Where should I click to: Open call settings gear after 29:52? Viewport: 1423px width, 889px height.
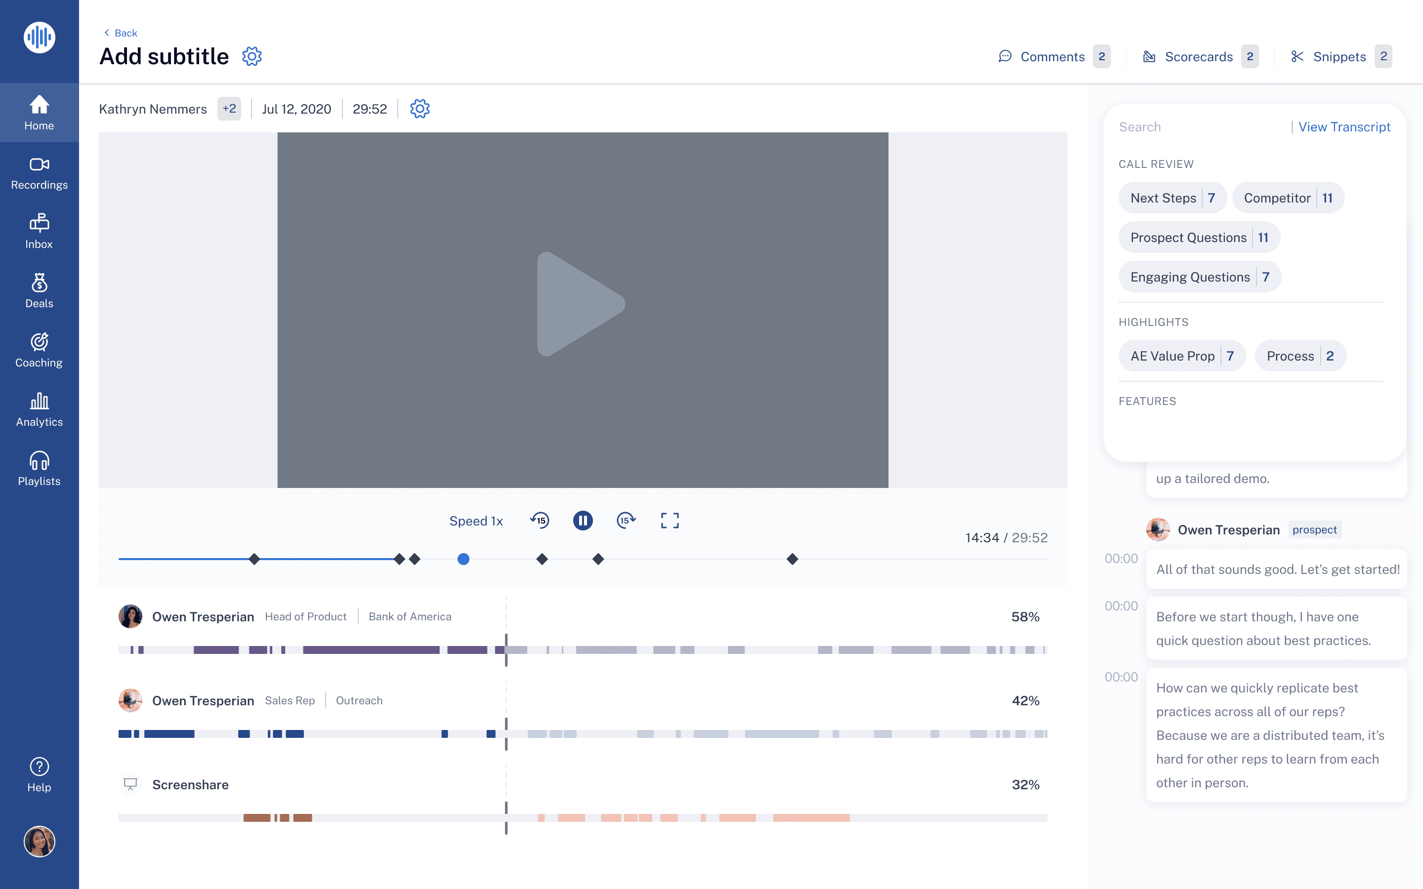pyautogui.click(x=420, y=109)
